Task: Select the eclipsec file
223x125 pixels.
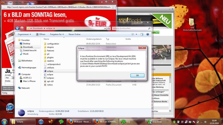Action: 50,78
